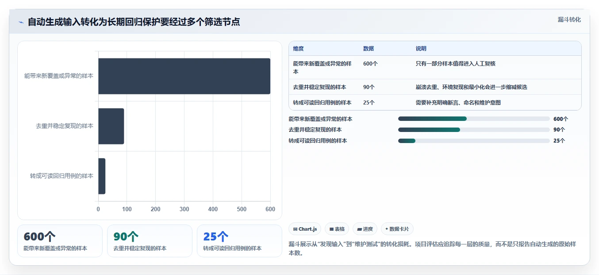The width and height of the screenshot is (599, 275).
Task: Click the 90个 stat card
Action: (150, 241)
